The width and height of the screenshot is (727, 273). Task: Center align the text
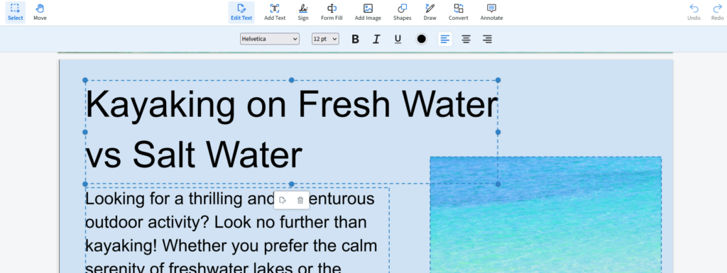pos(466,39)
